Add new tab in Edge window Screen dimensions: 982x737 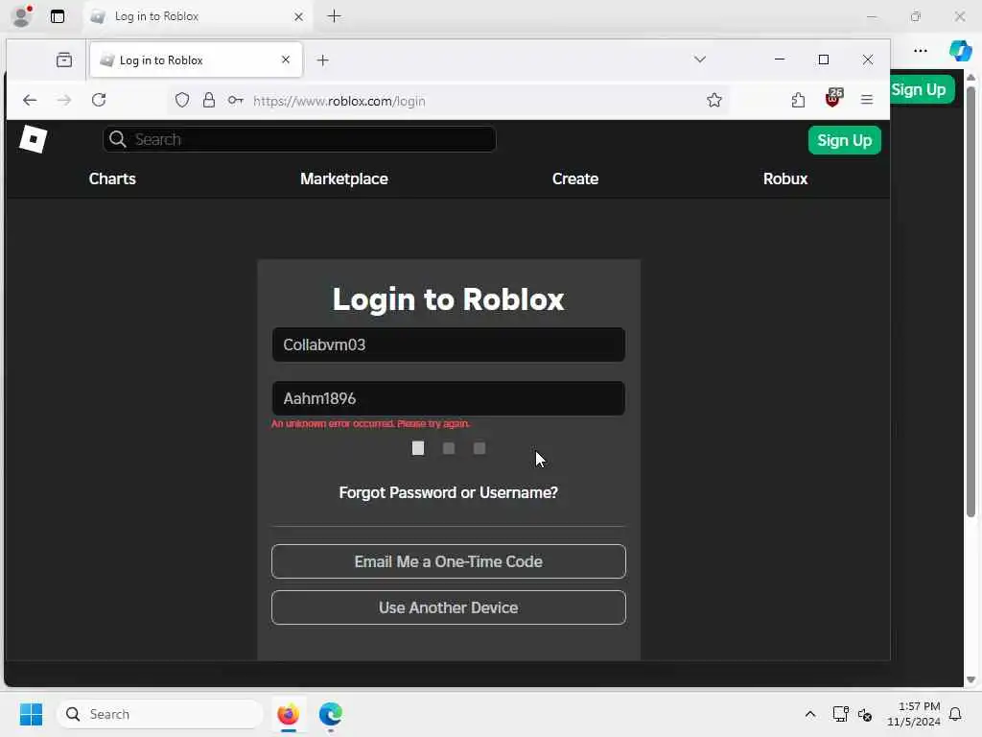click(335, 16)
